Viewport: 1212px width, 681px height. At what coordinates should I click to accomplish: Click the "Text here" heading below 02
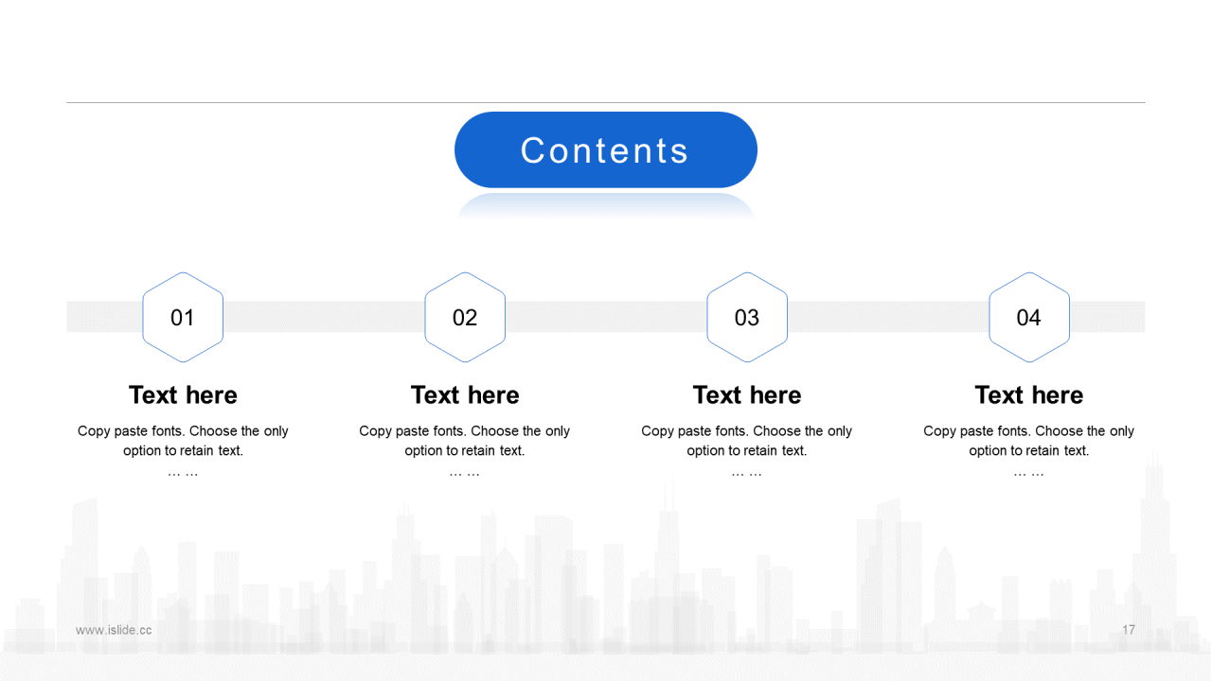point(465,395)
